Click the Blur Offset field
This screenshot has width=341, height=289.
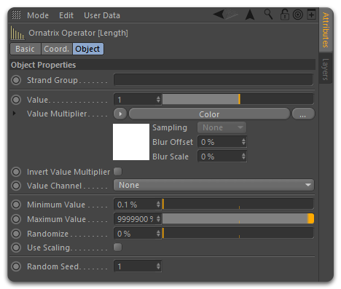point(222,142)
